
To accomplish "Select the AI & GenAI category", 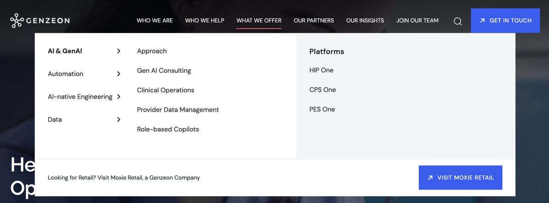I will coord(65,51).
